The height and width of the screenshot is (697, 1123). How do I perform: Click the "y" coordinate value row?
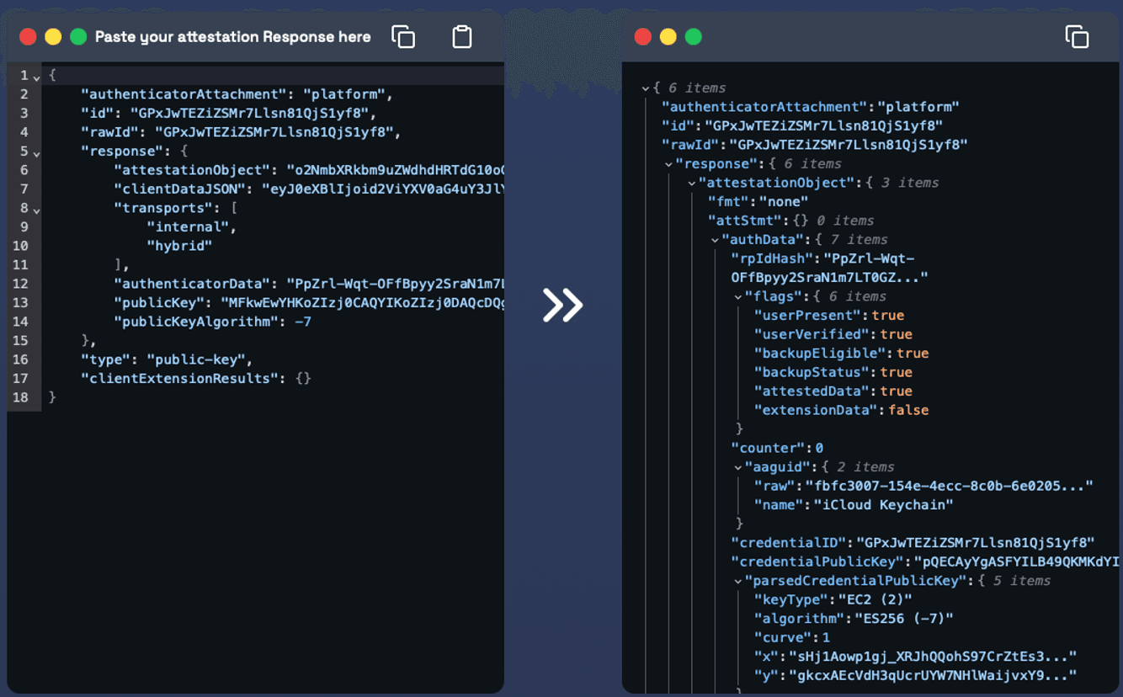coord(915,675)
